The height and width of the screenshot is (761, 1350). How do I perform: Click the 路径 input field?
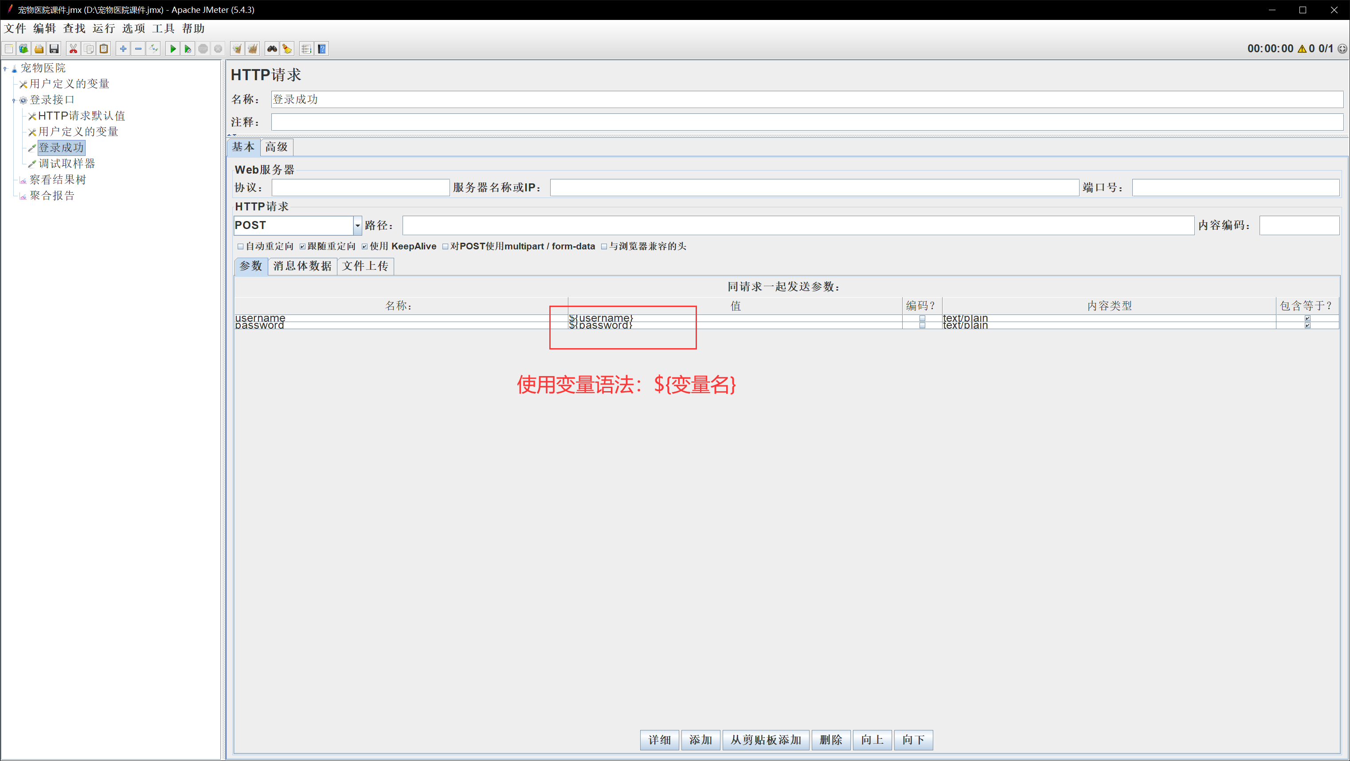pyautogui.click(x=798, y=225)
